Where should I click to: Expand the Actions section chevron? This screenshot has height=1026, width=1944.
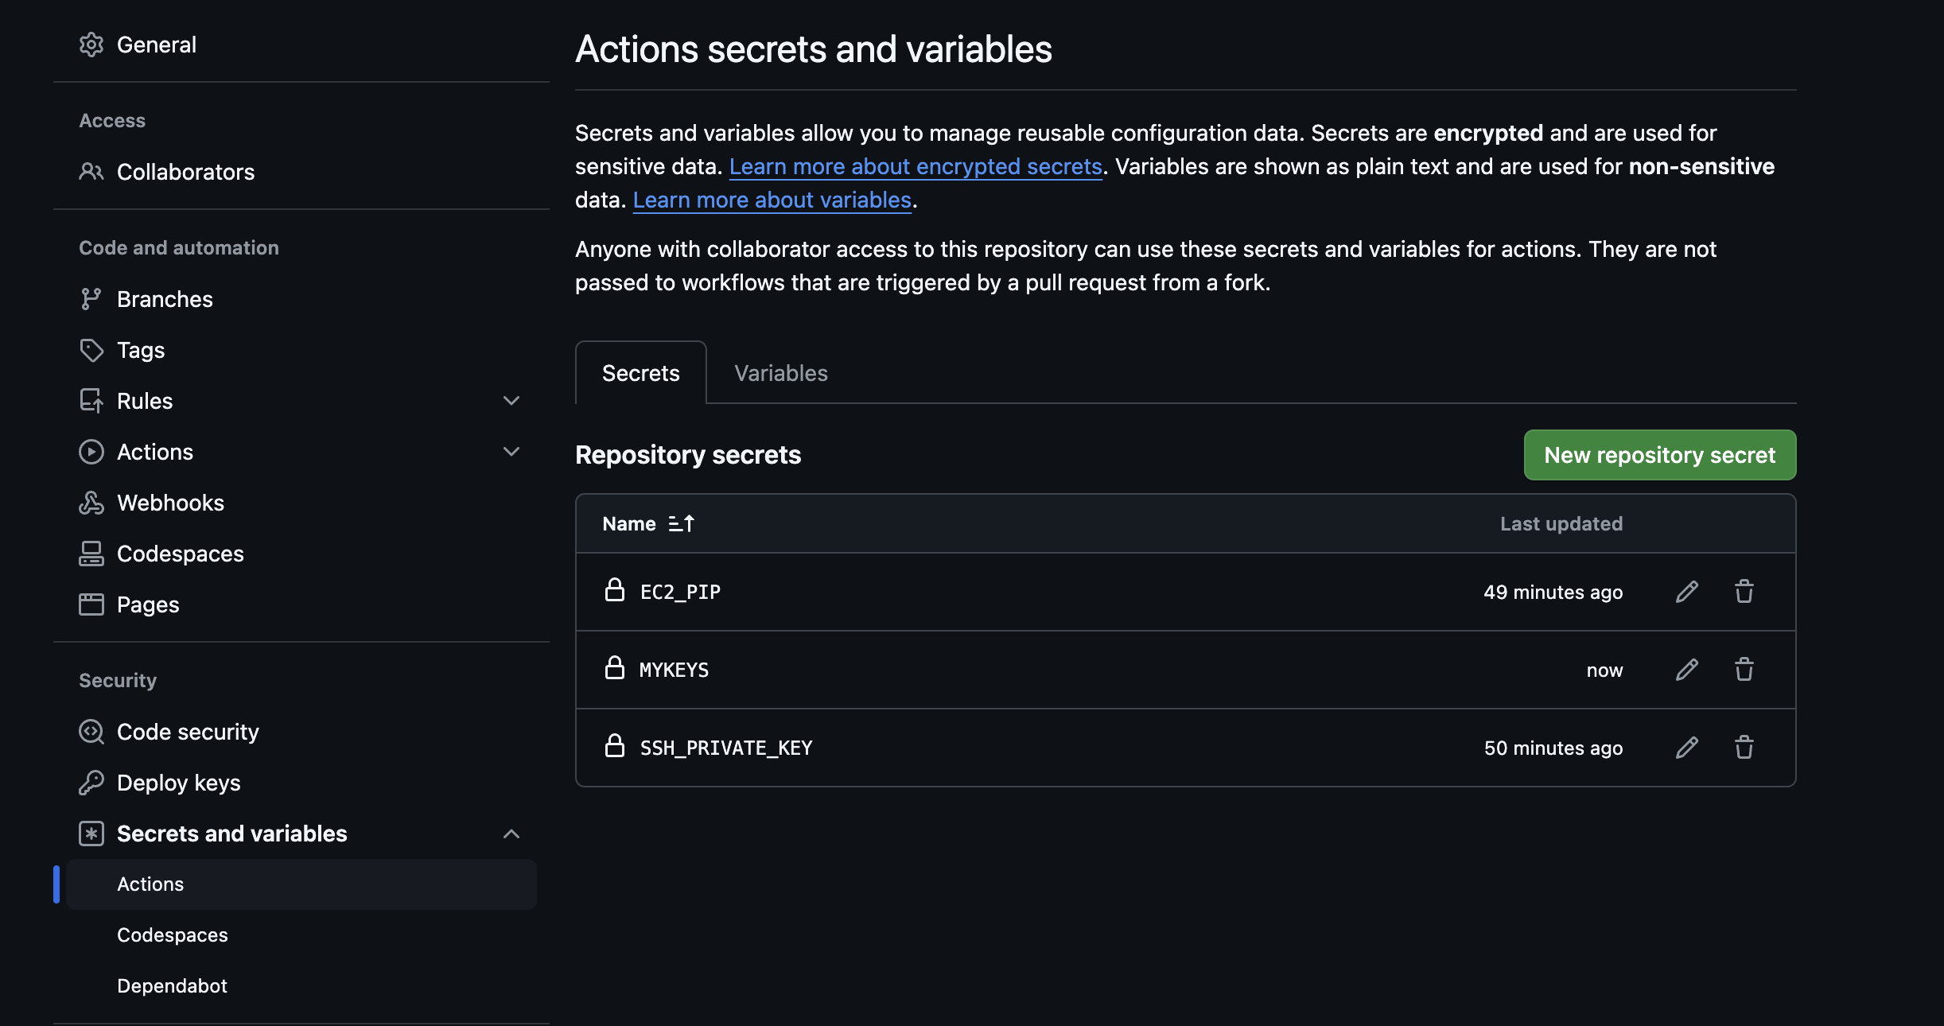(x=512, y=452)
